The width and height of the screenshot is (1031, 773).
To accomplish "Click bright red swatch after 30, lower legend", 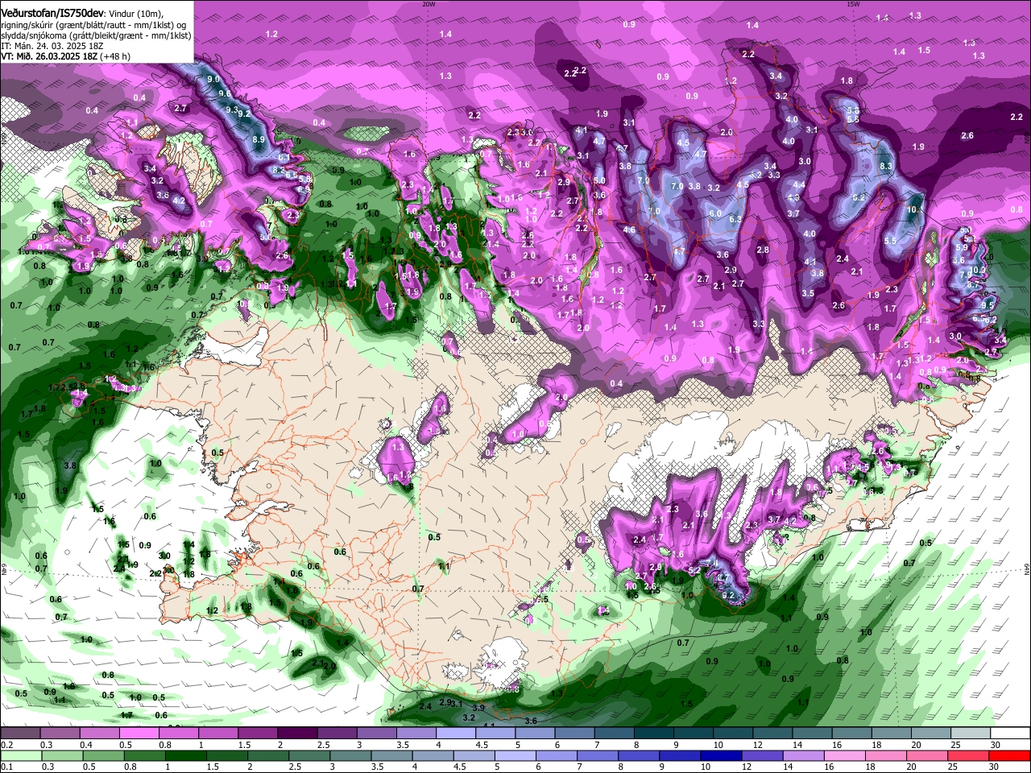I will click(1010, 756).
